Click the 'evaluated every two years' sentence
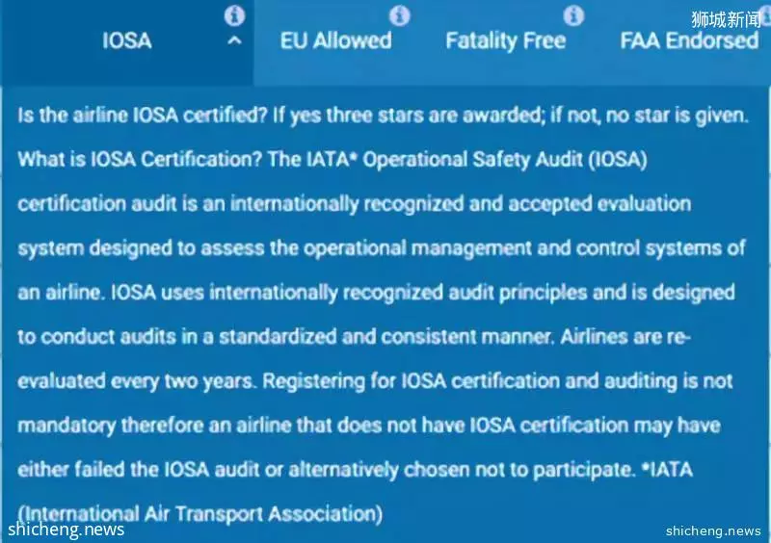This screenshot has width=771, height=543. [x=137, y=381]
